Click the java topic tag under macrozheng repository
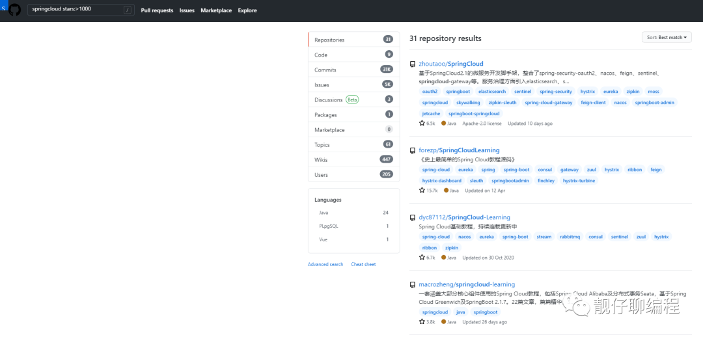The image size is (703, 337). click(x=460, y=312)
